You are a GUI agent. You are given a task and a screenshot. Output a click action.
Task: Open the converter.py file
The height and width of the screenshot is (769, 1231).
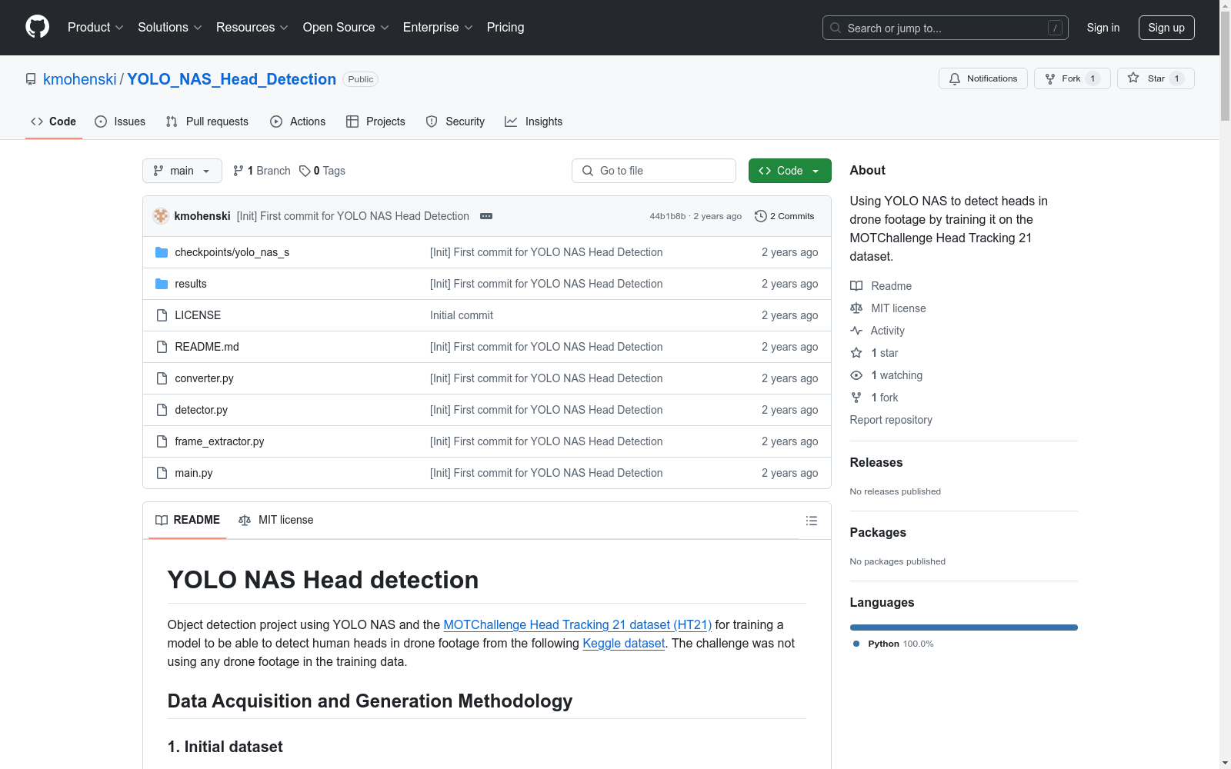tap(204, 378)
